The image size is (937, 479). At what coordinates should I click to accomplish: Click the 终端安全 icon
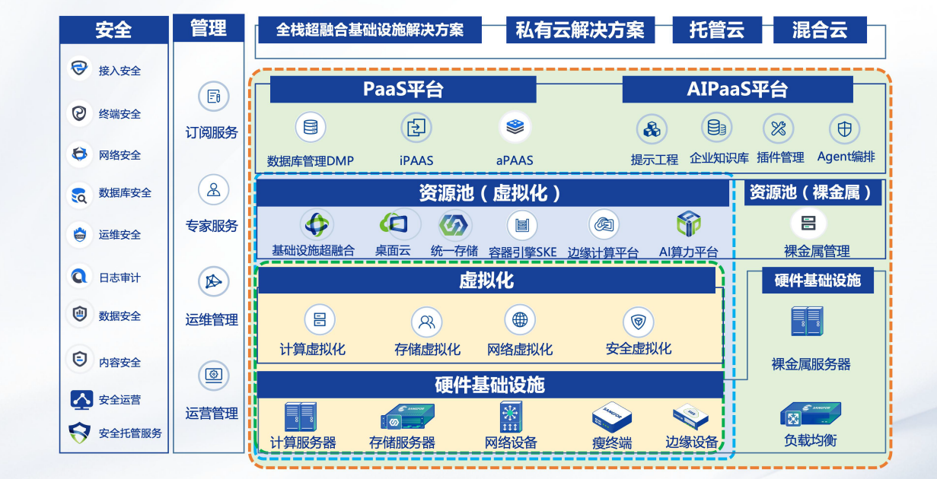[x=79, y=113]
